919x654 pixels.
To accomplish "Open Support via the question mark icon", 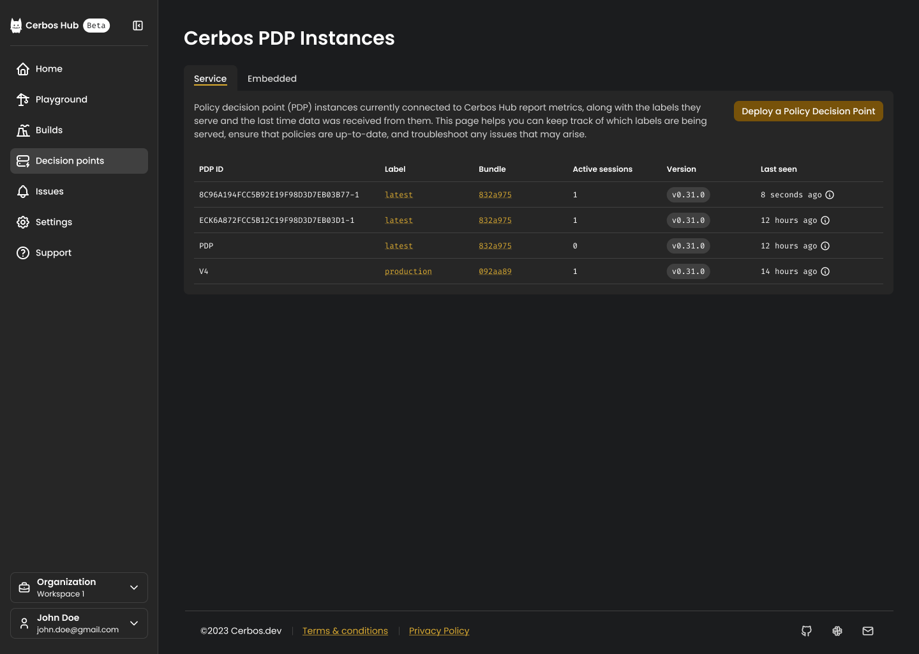I will pos(23,253).
